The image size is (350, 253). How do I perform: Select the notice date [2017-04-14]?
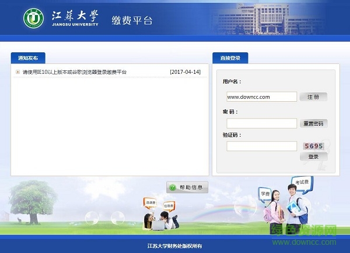tap(185, 72)
